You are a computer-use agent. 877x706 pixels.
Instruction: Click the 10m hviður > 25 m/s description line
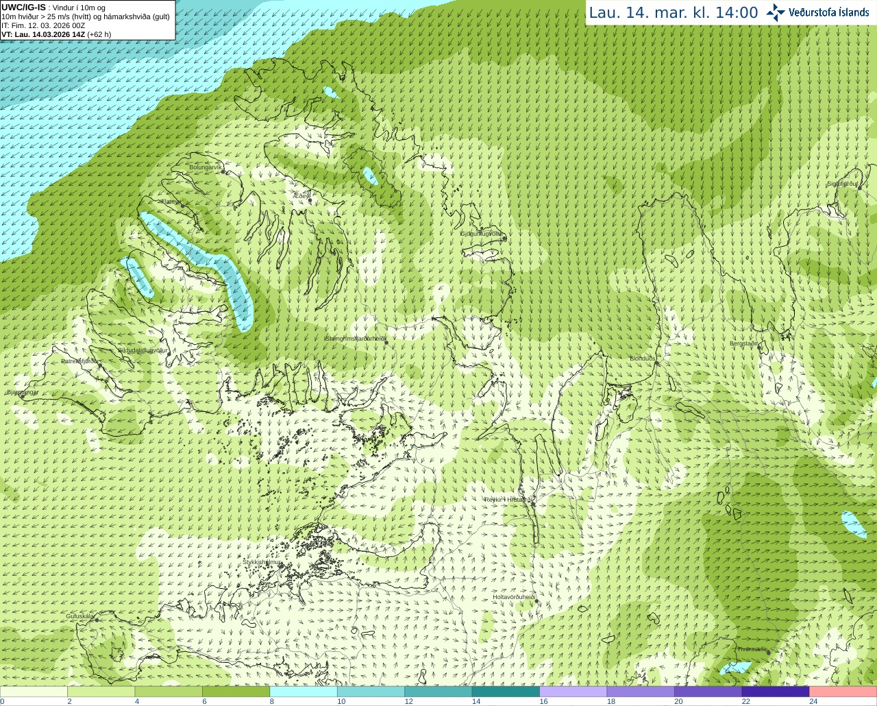(86, 16)
